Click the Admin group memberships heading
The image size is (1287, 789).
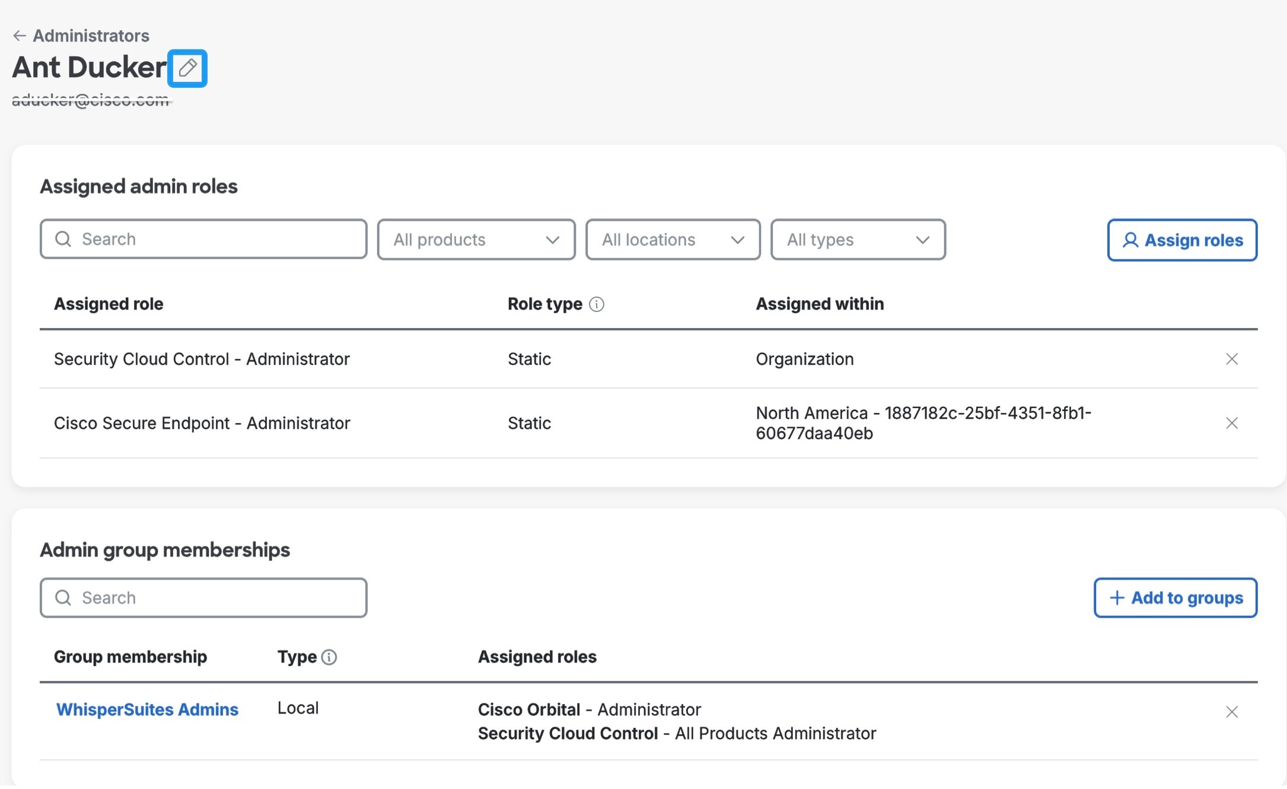pyautogui.click(x=165, y=550)
